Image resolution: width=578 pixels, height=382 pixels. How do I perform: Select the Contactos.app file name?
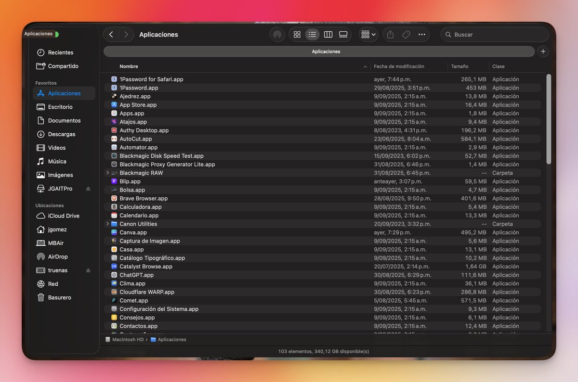[138, 326]
